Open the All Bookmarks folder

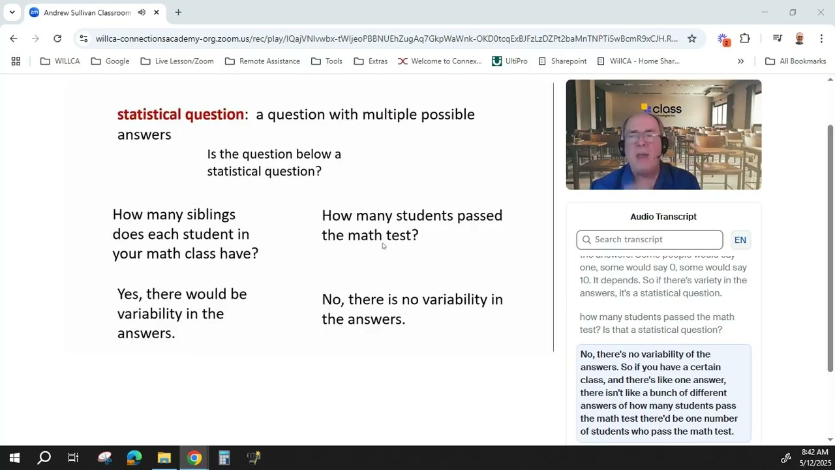pos(795,61)
